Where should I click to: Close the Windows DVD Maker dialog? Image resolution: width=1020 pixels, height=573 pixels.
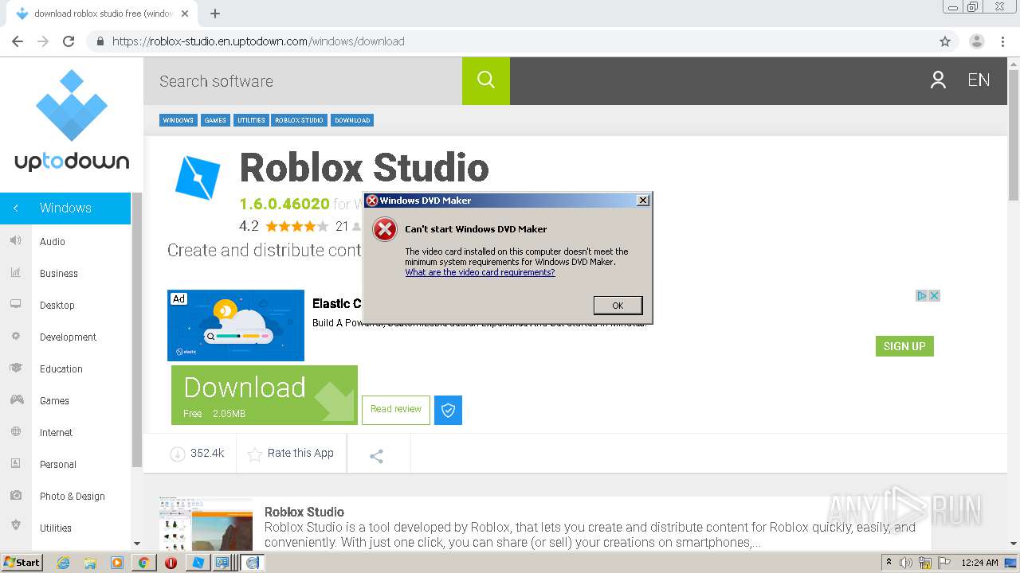[x=643, y=201]
